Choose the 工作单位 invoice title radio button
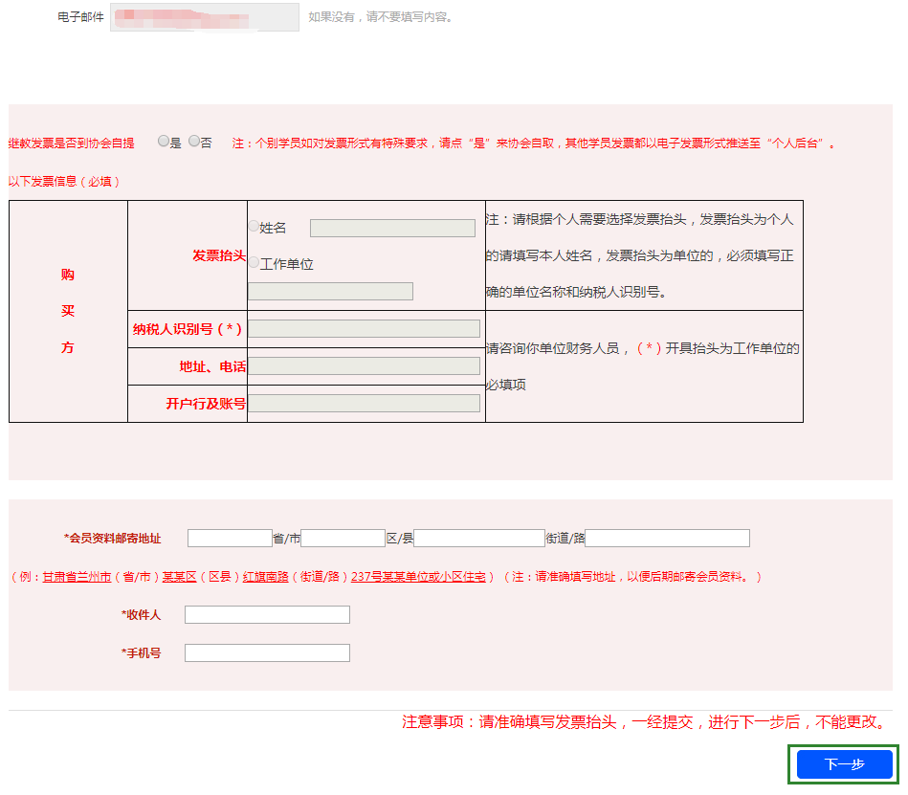Viewport: 908px width, 795px height. point(254,263)
